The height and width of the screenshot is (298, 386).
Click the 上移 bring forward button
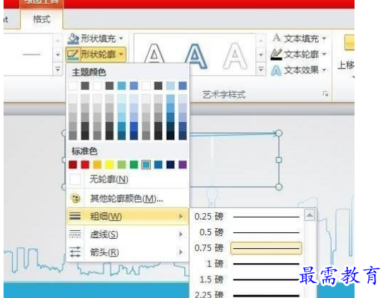click(x=346, y=56)
